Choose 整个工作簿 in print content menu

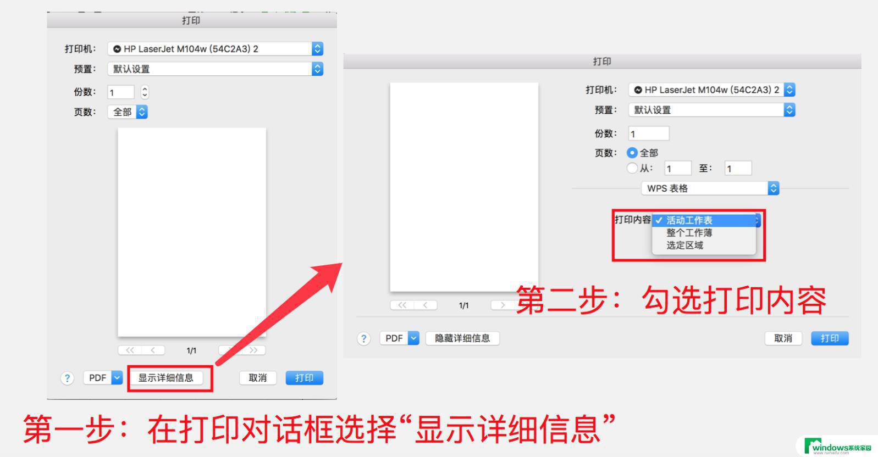[704, 233]
